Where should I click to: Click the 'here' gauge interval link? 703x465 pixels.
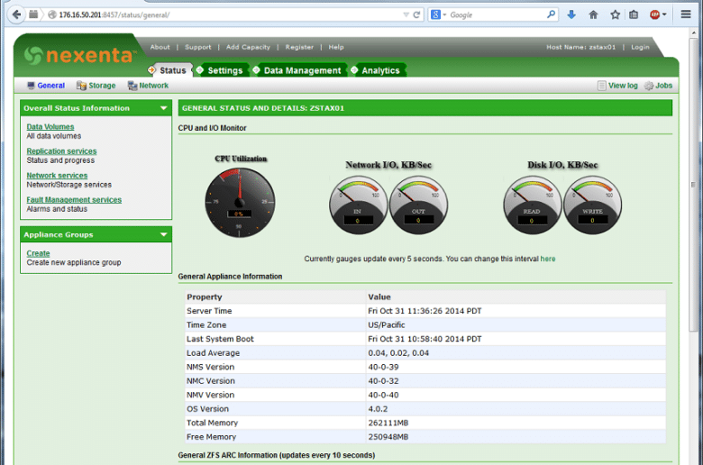coord(548,259)
